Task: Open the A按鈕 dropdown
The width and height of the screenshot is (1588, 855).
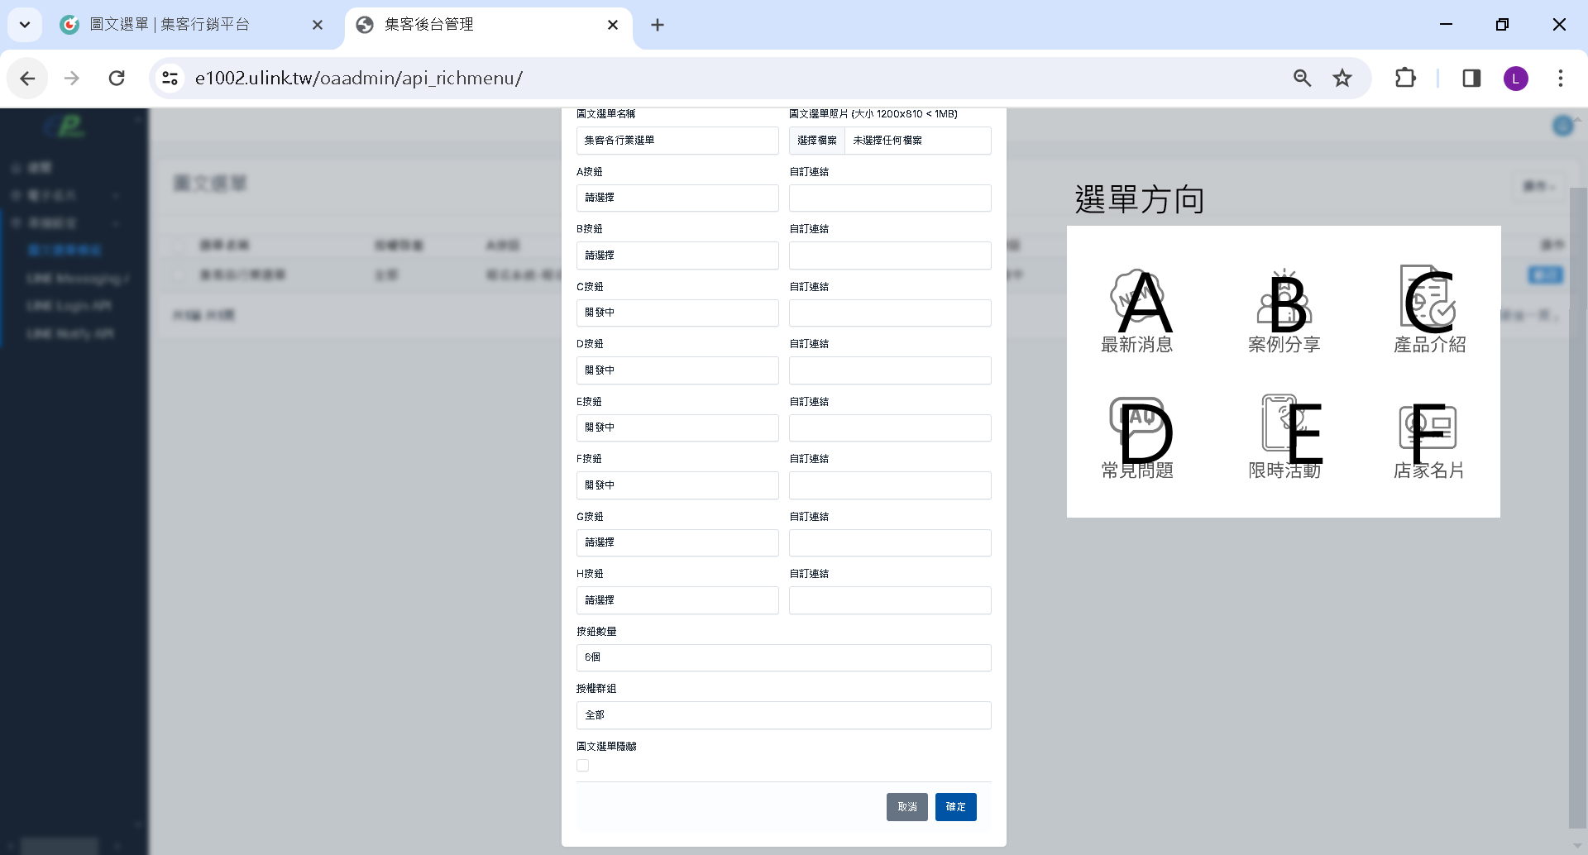Action: (677, 198)
